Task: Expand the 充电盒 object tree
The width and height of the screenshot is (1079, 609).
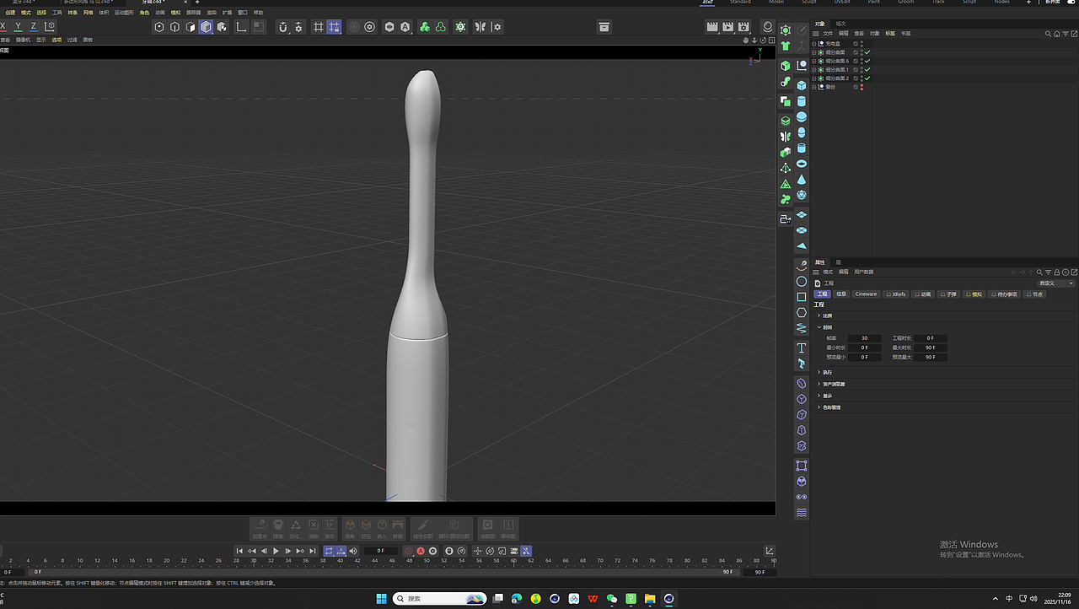Action: 813,44
